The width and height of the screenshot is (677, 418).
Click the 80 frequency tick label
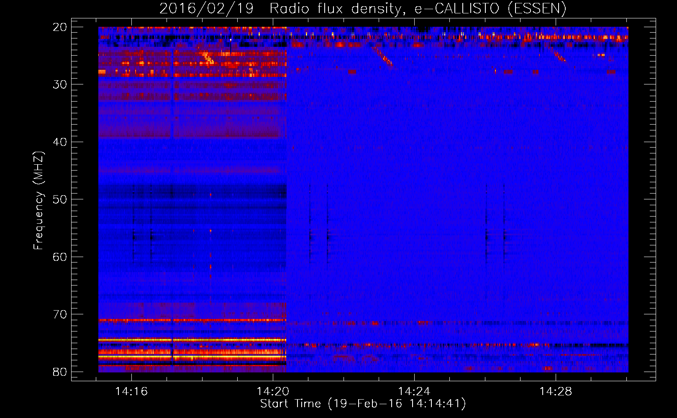(x=60, y=372)
